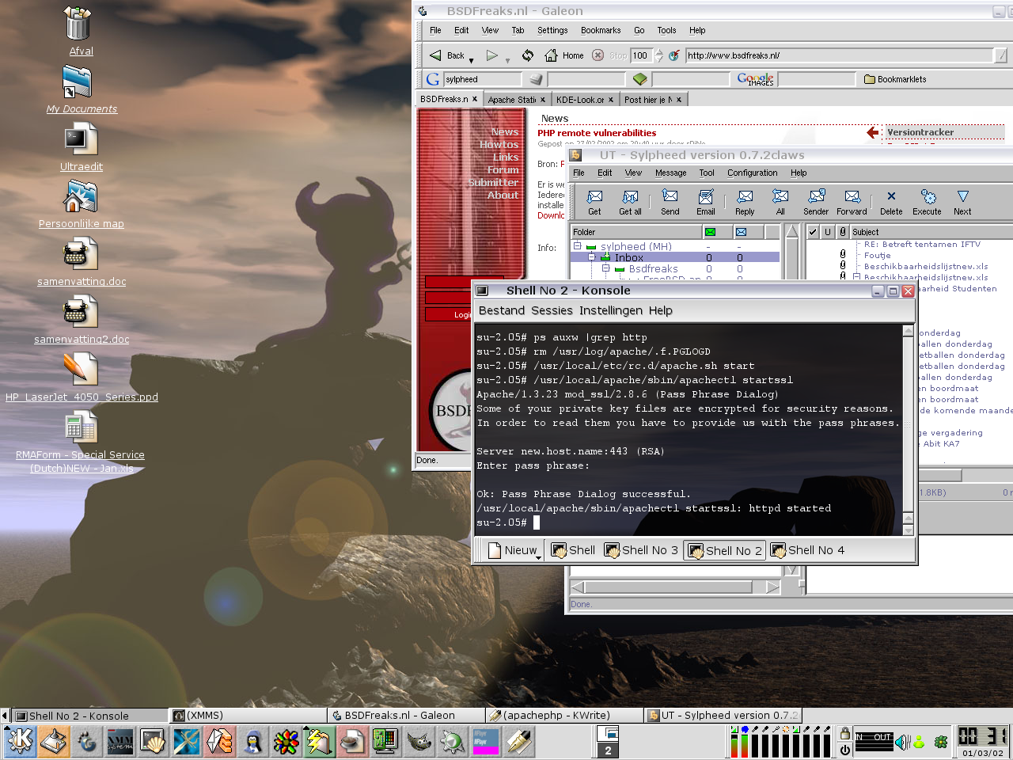Click Reply All icon in Sylpheed
The image size is (1013, 760).
(x=780, y=203)
